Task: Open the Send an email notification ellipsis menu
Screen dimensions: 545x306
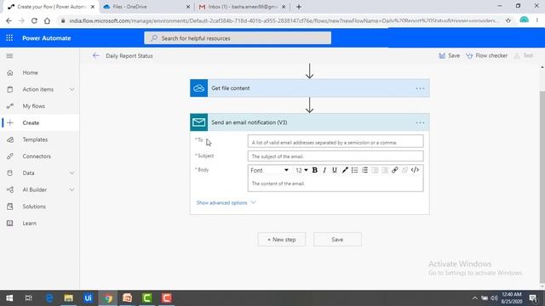Action: [420, 122]
